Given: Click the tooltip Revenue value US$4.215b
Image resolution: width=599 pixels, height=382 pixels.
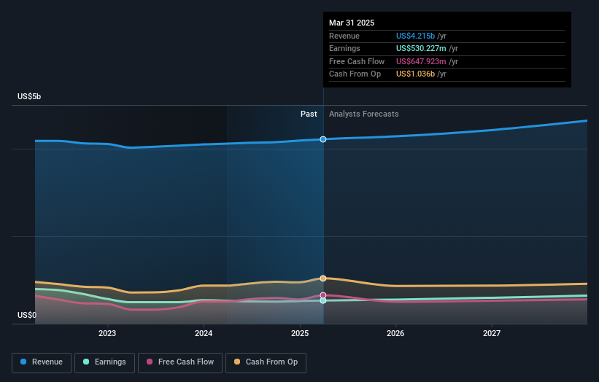Looking at the screenshot, I should point(415,36).
